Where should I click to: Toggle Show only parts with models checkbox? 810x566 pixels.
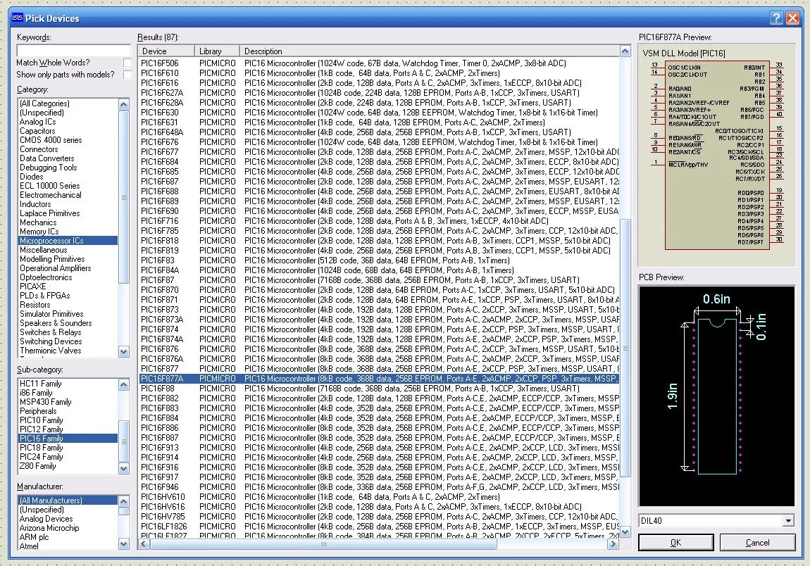tap(127, 75)
